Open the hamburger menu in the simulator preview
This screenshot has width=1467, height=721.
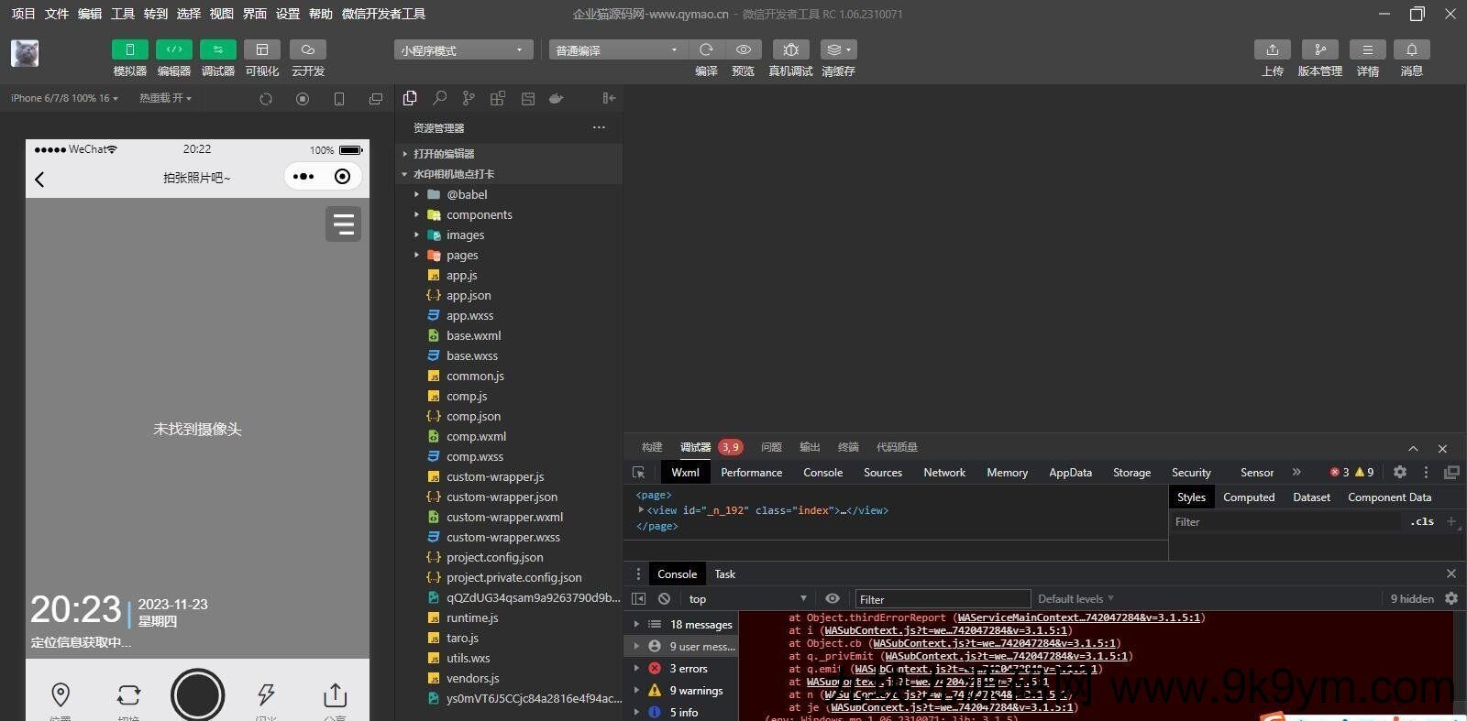click(343, 224)
